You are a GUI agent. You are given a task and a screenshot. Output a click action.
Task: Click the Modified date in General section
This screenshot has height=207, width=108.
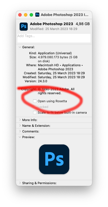click(61, 77)
